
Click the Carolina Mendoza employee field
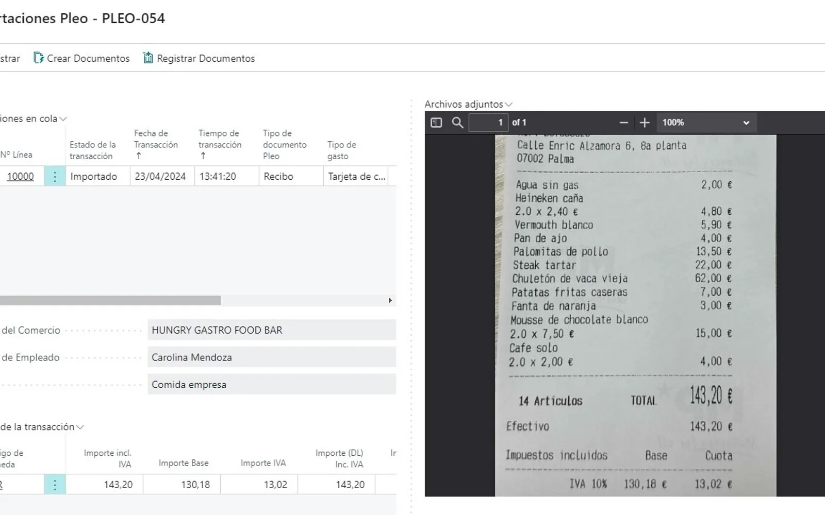point(272,357)
